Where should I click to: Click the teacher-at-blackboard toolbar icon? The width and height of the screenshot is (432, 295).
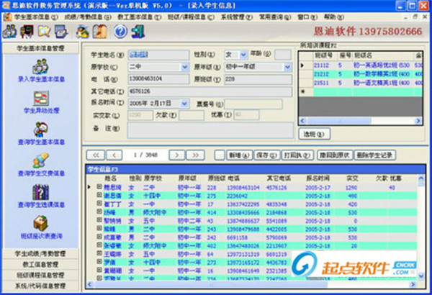pos(27,32)
